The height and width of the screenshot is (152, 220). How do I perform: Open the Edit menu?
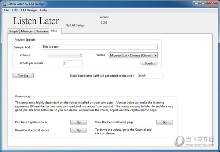(x=15, y=10)
